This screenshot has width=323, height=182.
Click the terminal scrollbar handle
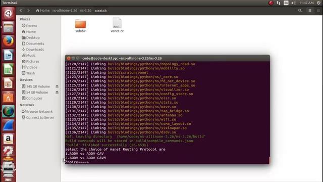coord(269,161)
